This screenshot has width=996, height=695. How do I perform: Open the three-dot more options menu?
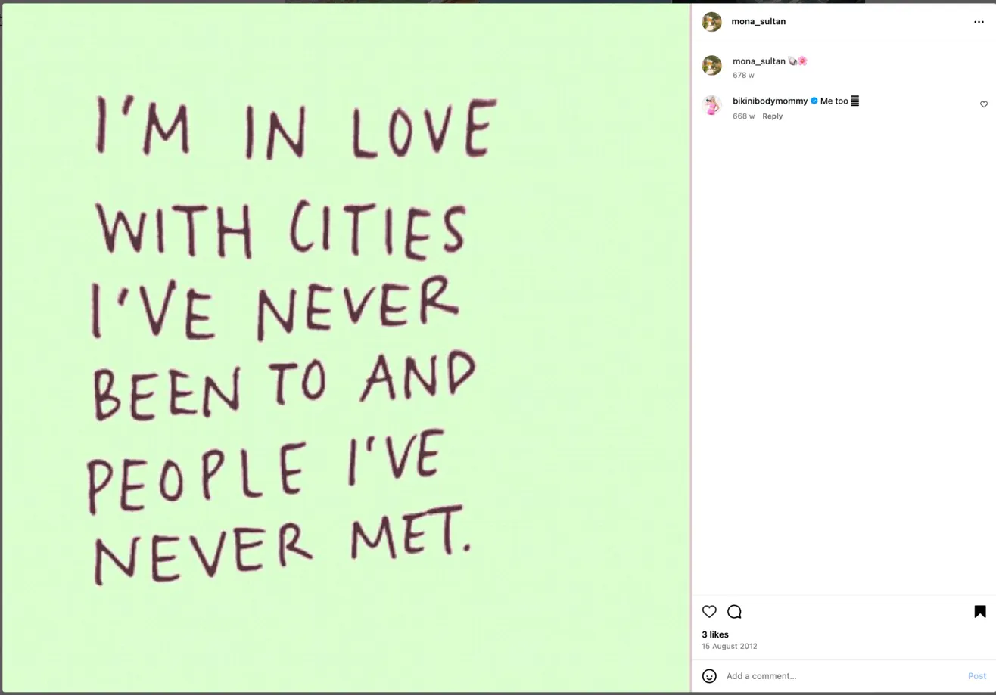point(979,22)
